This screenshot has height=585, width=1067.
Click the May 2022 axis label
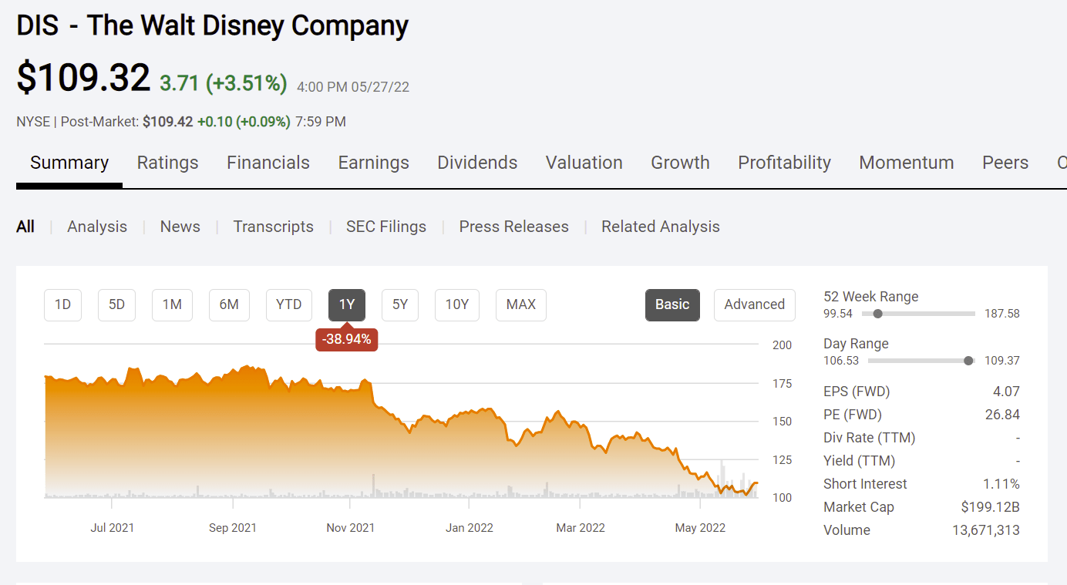[x=700, y=528]
